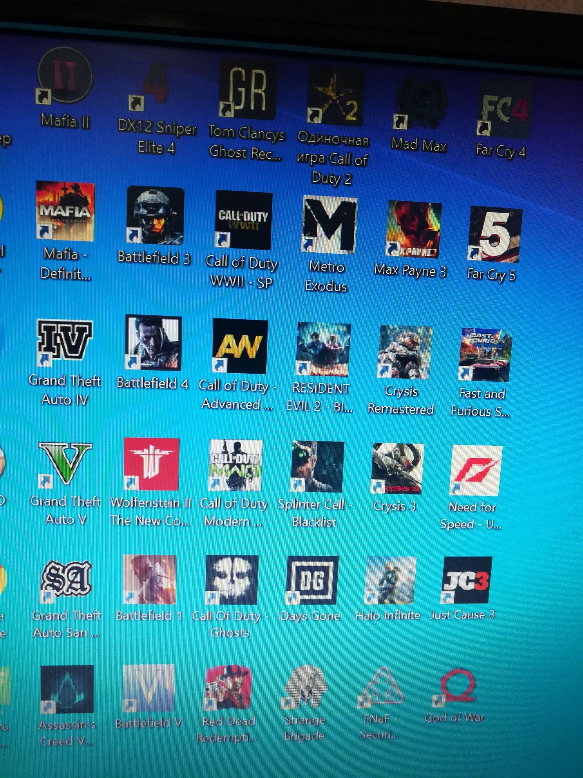Select the Max Payne 3 icon
Screen dimensions: 583x778
pos(414,230)
